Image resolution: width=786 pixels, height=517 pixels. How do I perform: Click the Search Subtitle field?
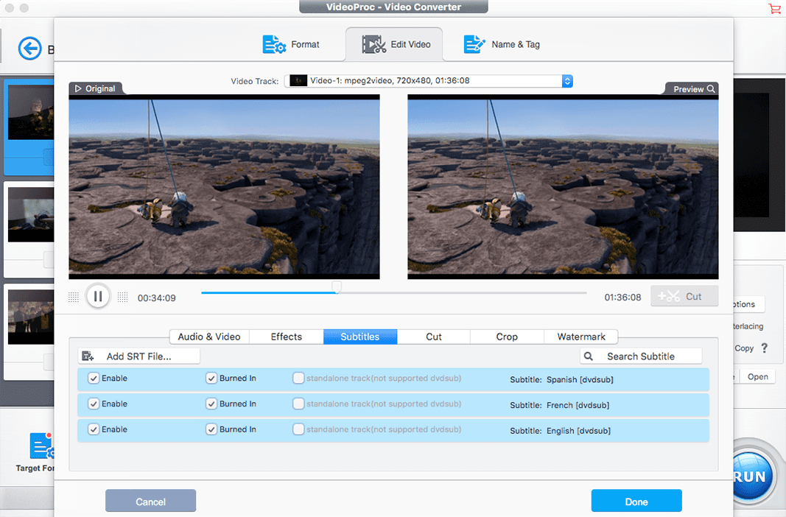641,356
